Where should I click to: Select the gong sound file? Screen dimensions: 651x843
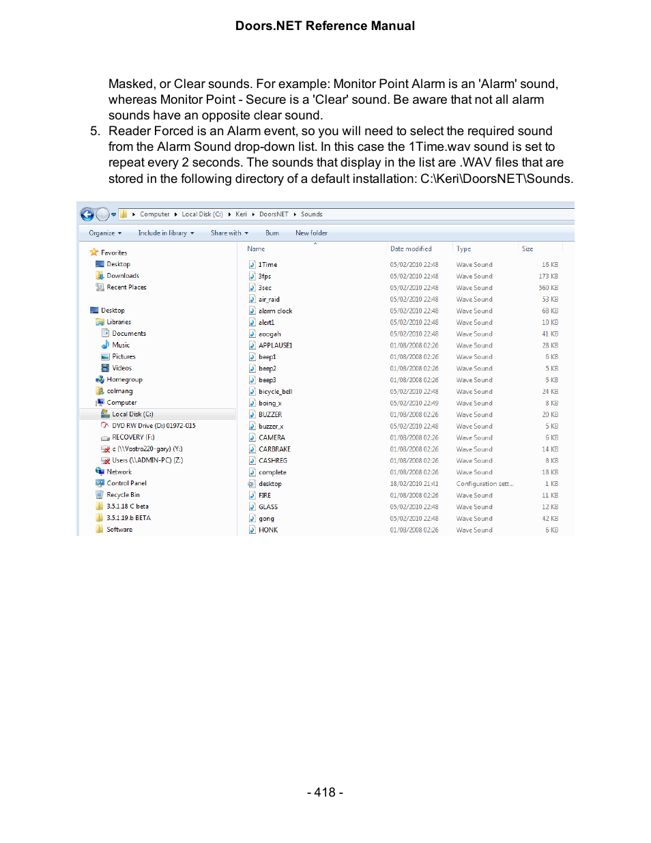pyautogui.click(x=266, y=519)
